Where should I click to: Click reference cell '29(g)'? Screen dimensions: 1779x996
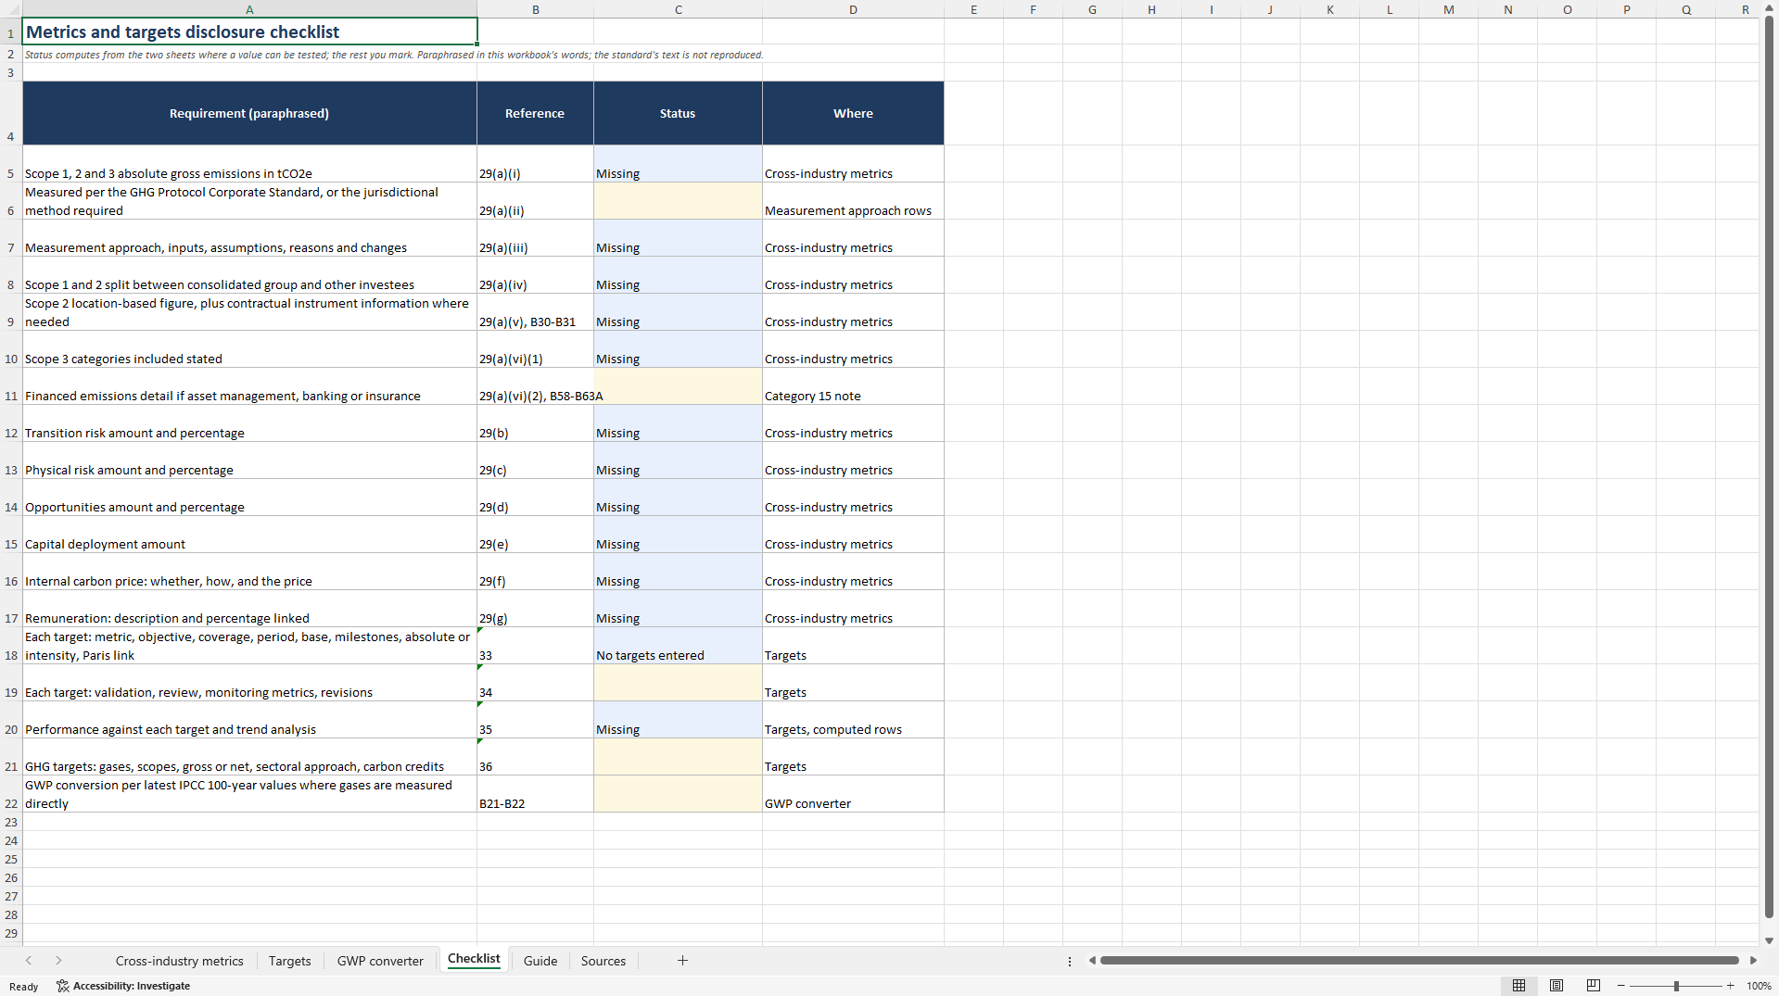[x=535, y=609]
